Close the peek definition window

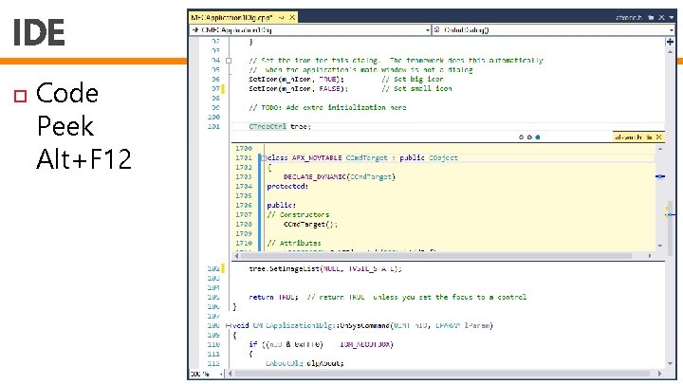click(x=659, y=137)
